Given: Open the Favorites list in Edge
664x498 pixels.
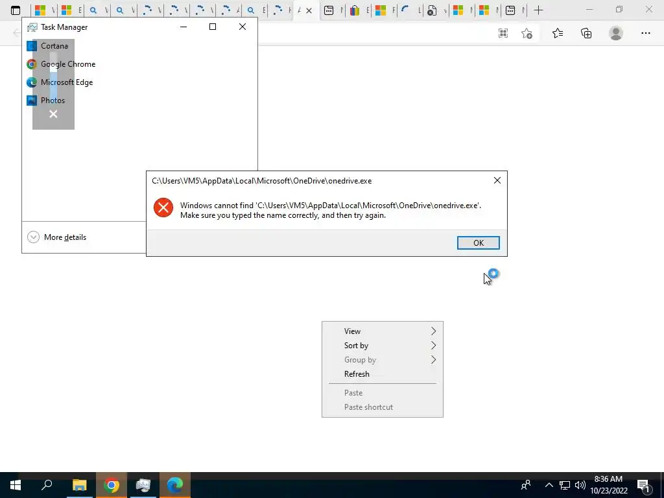Looking at the screenshot, I should point(558,33).
